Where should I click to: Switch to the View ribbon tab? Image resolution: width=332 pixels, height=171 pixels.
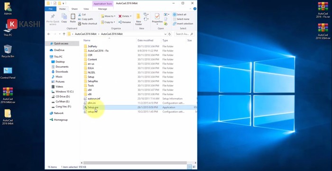[x=86, y=9]
